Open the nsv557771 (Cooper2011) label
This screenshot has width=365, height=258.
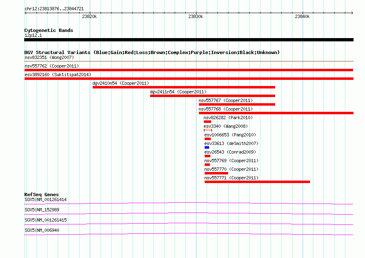point(231,178)
